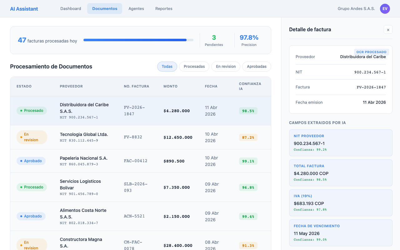Image resolution: width=400 pixels, height=250 pixels.
Task: Click the En revision filter button
Action: coord(226,66)
